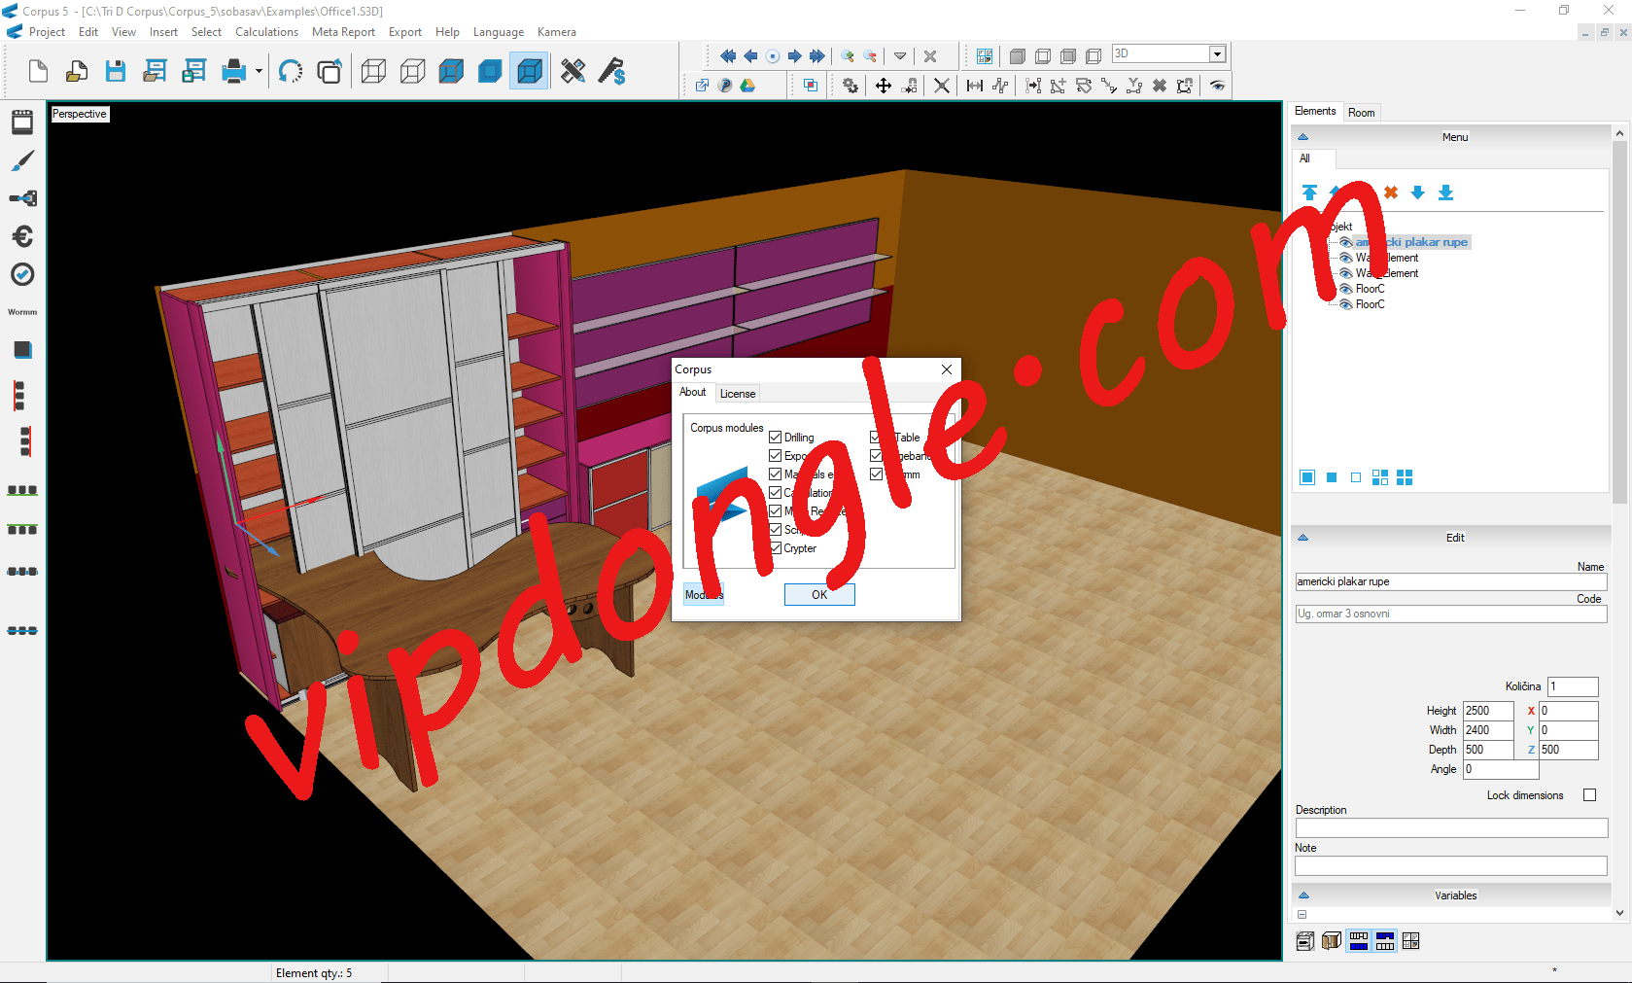Open the 3D view dropdown
This screenshot has height=983, width=1632.
coord(1217,53)
